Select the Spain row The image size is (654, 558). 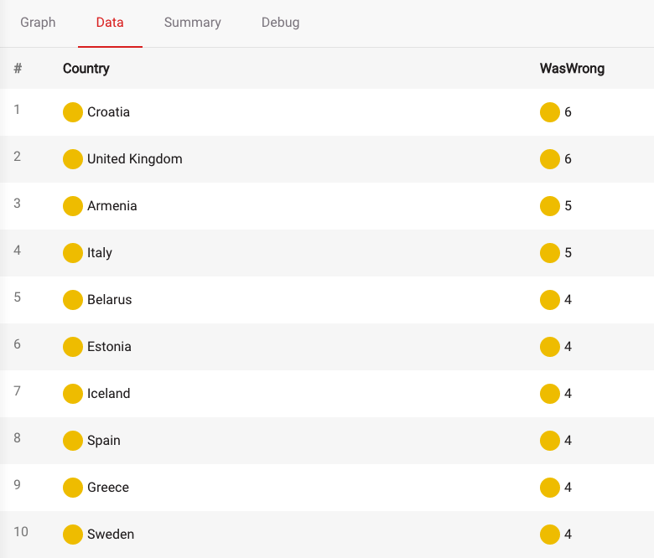click(327, 441)
